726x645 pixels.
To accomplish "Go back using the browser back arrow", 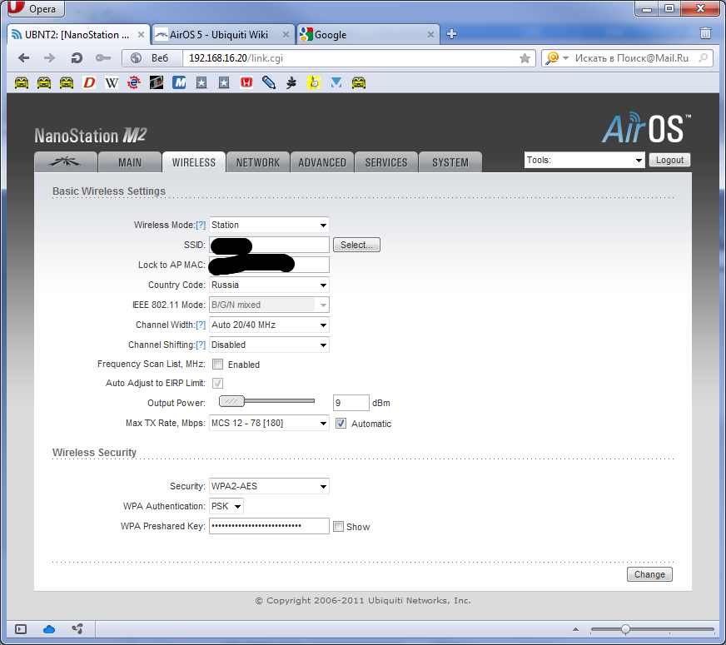I will 23,57.
